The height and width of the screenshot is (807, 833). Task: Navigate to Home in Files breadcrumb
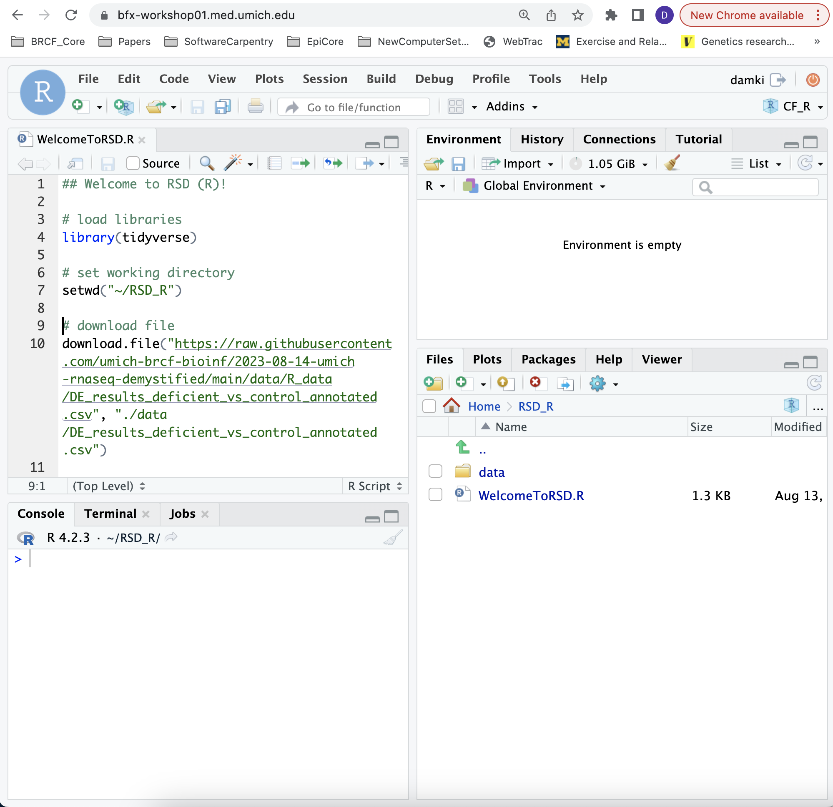tap(484, 407)
